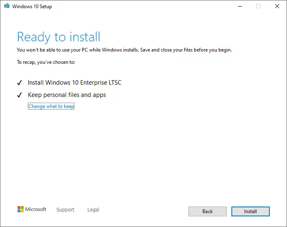Viewport: 287px width, 227px height.
Task: Click the 'Windows 10 Setup' title text
Action: pyautogui.click(x=32, y=7)
